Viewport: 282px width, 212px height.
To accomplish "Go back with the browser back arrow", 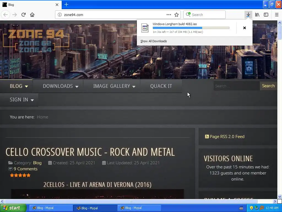I will (6, 15).
